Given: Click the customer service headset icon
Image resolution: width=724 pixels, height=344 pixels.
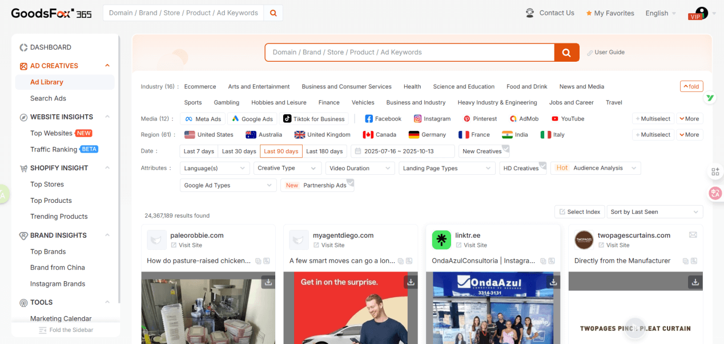Looking at the screenshot, I should (530, 13).
